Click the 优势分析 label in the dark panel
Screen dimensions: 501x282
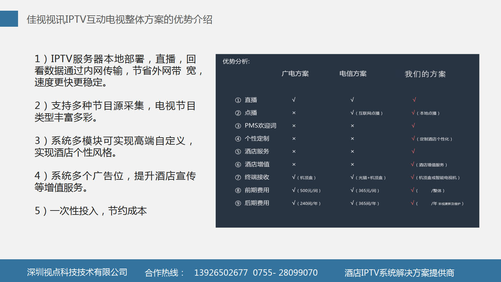(236, 61)
